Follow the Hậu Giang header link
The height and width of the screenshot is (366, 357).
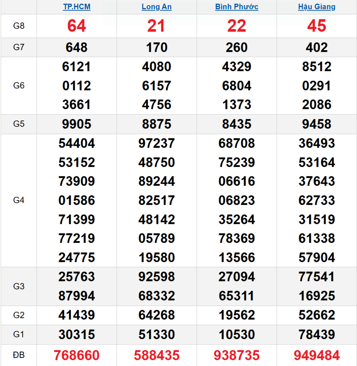click(x=317, y=7)
